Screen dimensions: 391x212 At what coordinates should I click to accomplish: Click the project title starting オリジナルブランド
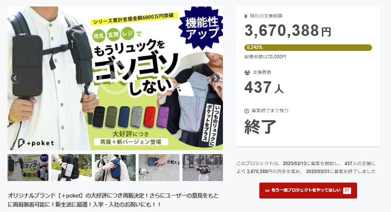point(113,200)
